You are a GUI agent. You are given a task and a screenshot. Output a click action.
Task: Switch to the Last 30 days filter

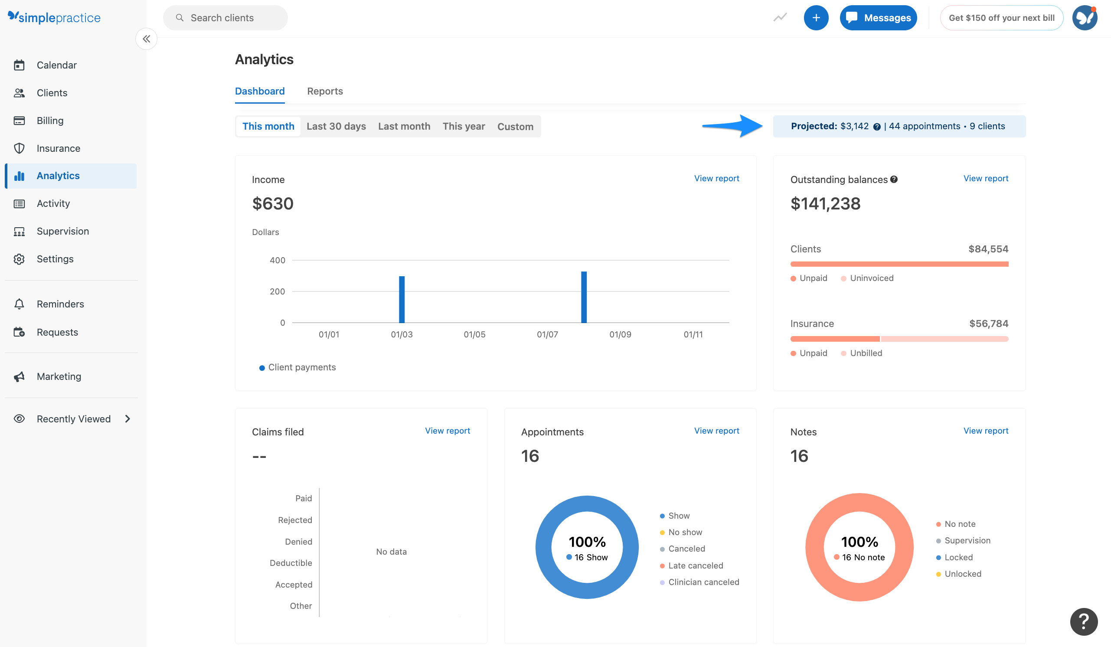click(x=336, y=126)
